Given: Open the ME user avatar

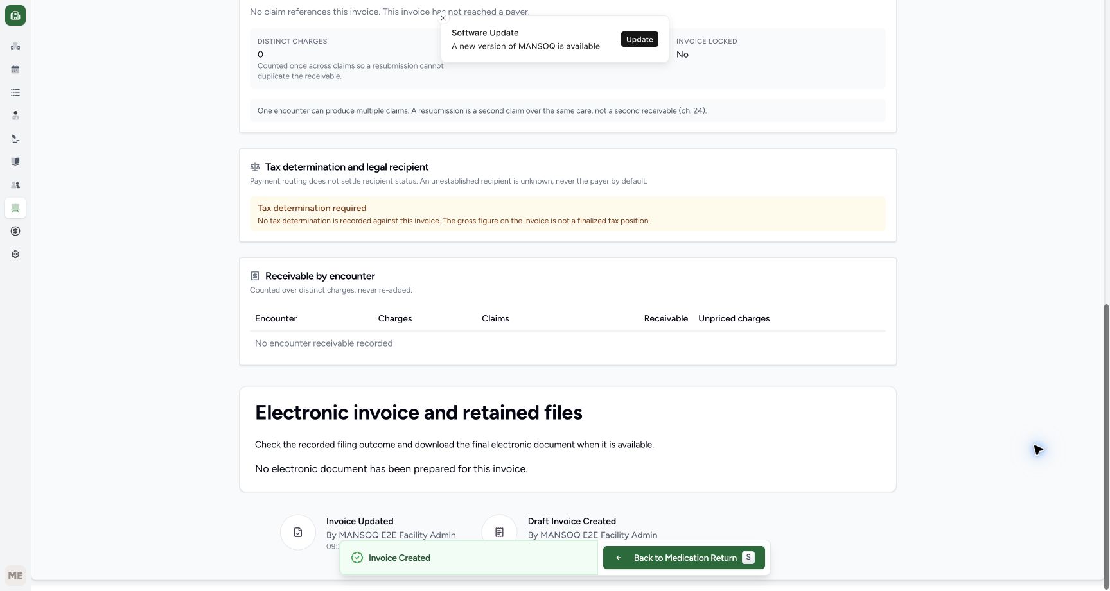Looking at the screenshot, I should pyautogui.click(x=15, y=576).
